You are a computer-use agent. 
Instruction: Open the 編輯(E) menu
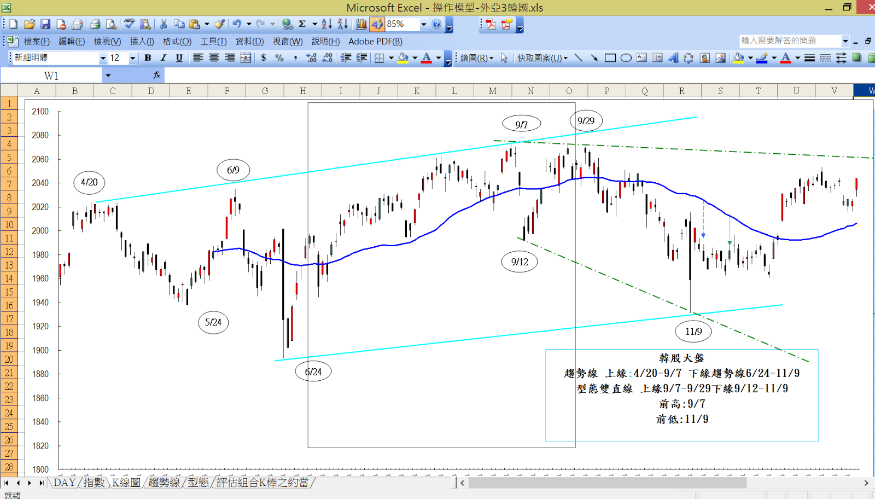pos(72,42)
